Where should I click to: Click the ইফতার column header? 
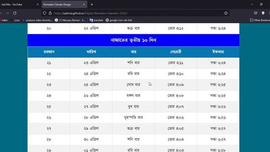218,52
